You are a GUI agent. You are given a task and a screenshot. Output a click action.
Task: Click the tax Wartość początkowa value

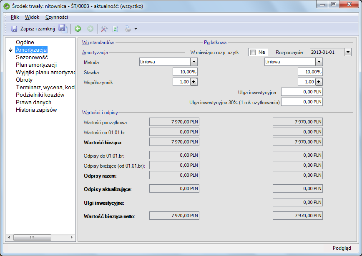[x=298, y=122]
